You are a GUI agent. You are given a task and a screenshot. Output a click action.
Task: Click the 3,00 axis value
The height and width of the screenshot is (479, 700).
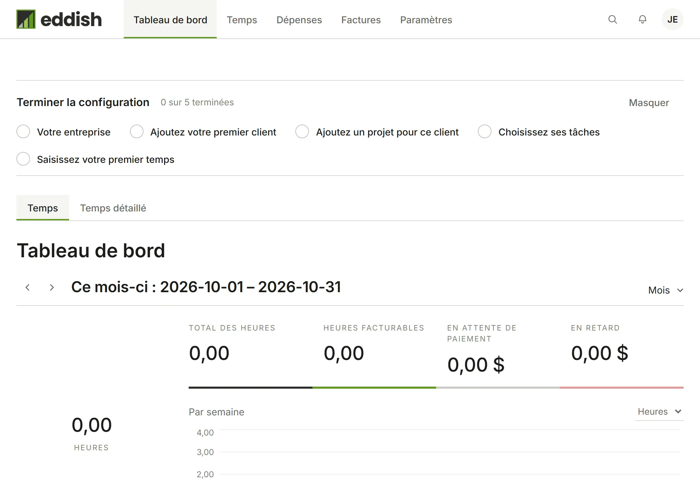(x=205, y=452)
